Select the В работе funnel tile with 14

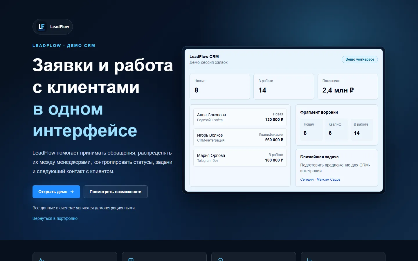tap(362, 130)
